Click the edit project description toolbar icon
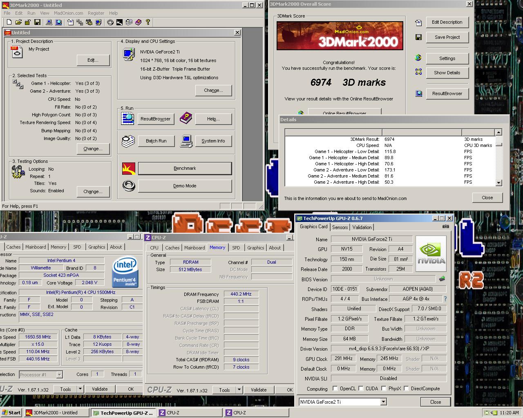 [70, 22]
